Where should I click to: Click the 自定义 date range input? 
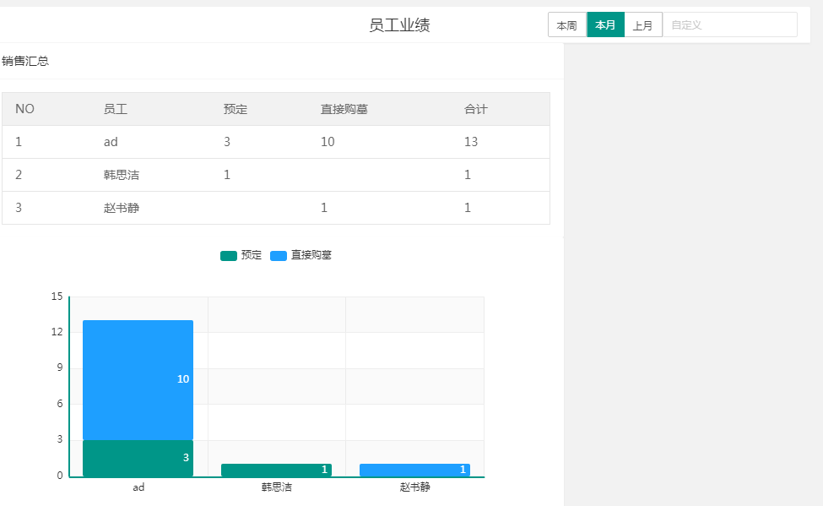[x=729, y=25]
